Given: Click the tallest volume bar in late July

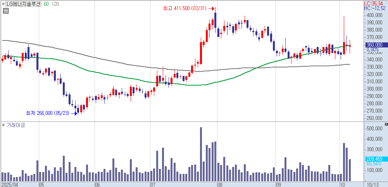Looking at the screenshot, I should (201, 154).
